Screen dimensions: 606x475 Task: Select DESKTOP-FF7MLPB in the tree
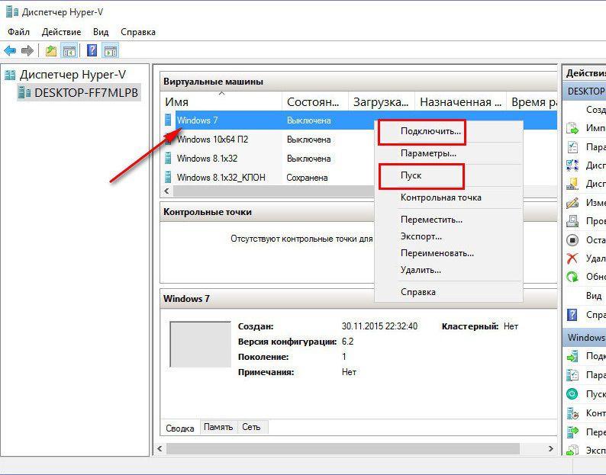(85, 93)
